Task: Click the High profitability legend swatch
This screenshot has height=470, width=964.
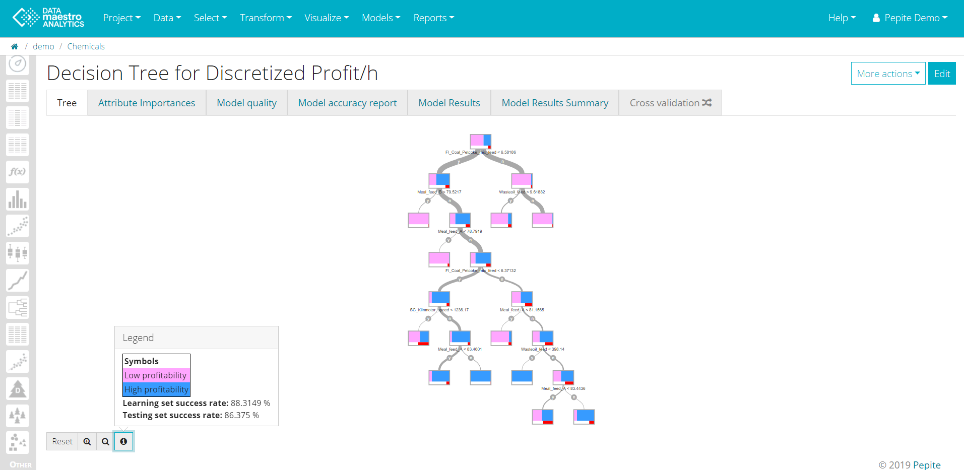Action: [x=156, y=389]
